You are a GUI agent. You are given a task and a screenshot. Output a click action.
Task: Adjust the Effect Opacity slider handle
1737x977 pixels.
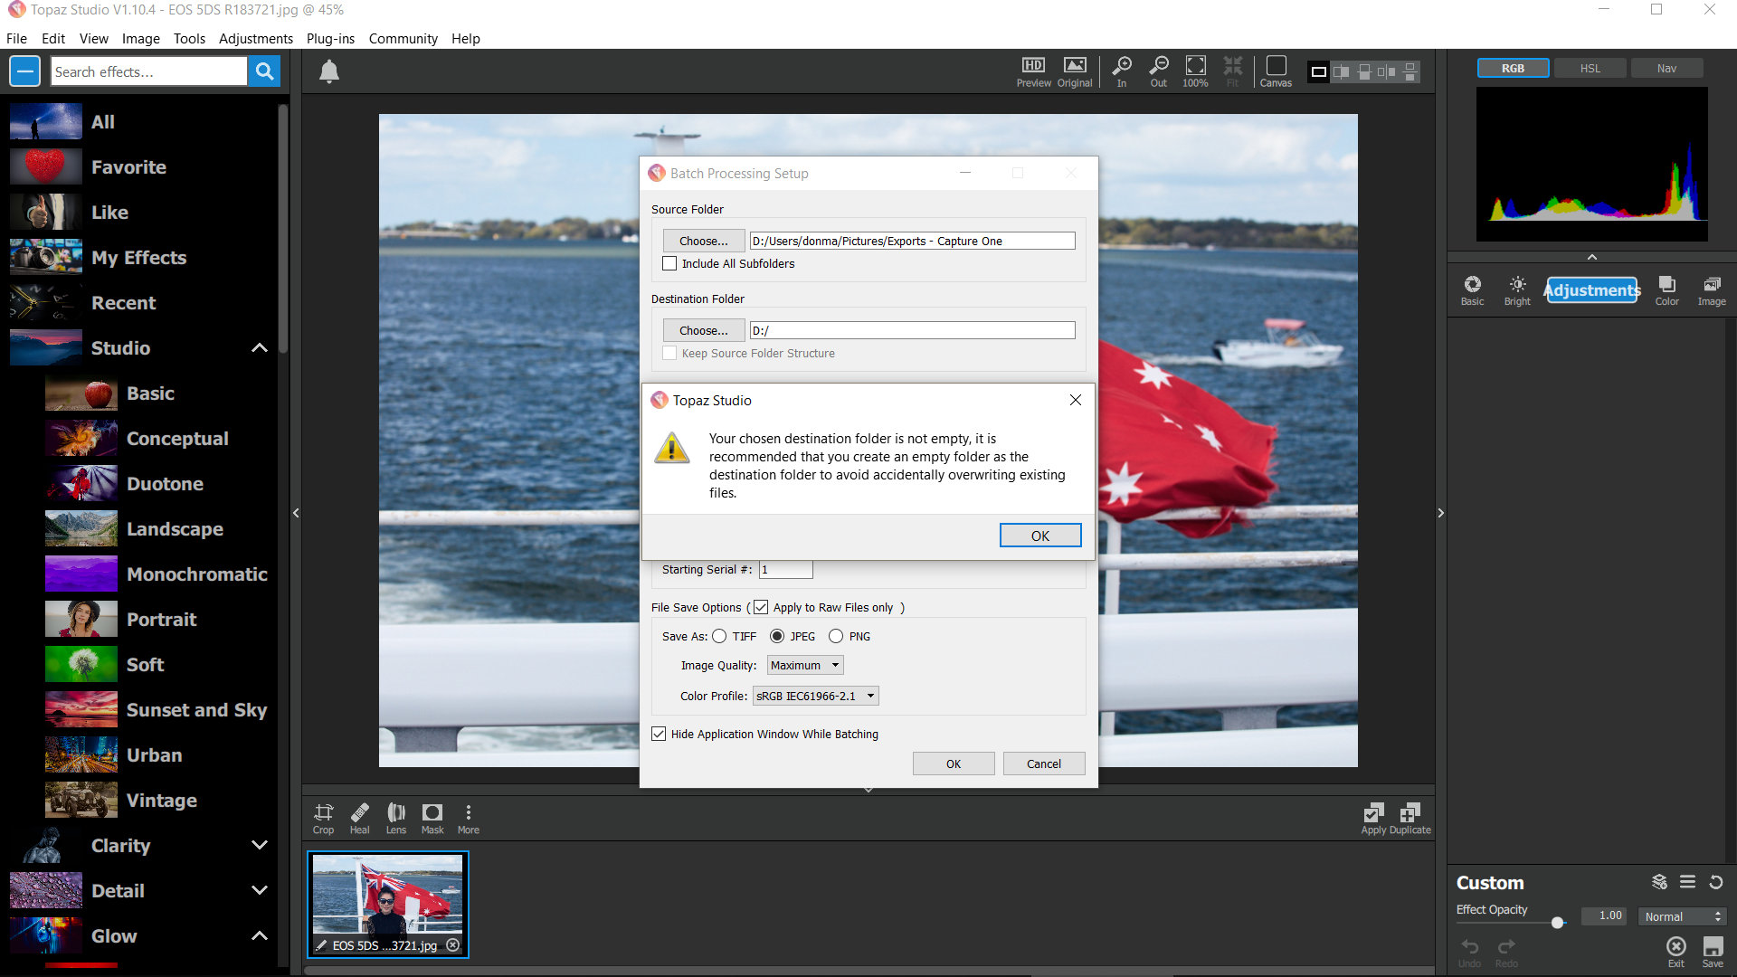click(x=1558, y=923)
